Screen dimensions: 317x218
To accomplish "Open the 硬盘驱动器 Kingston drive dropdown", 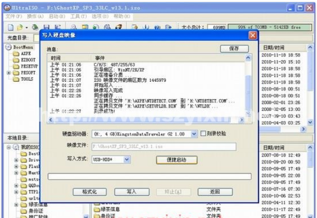I will click(194, 134).
